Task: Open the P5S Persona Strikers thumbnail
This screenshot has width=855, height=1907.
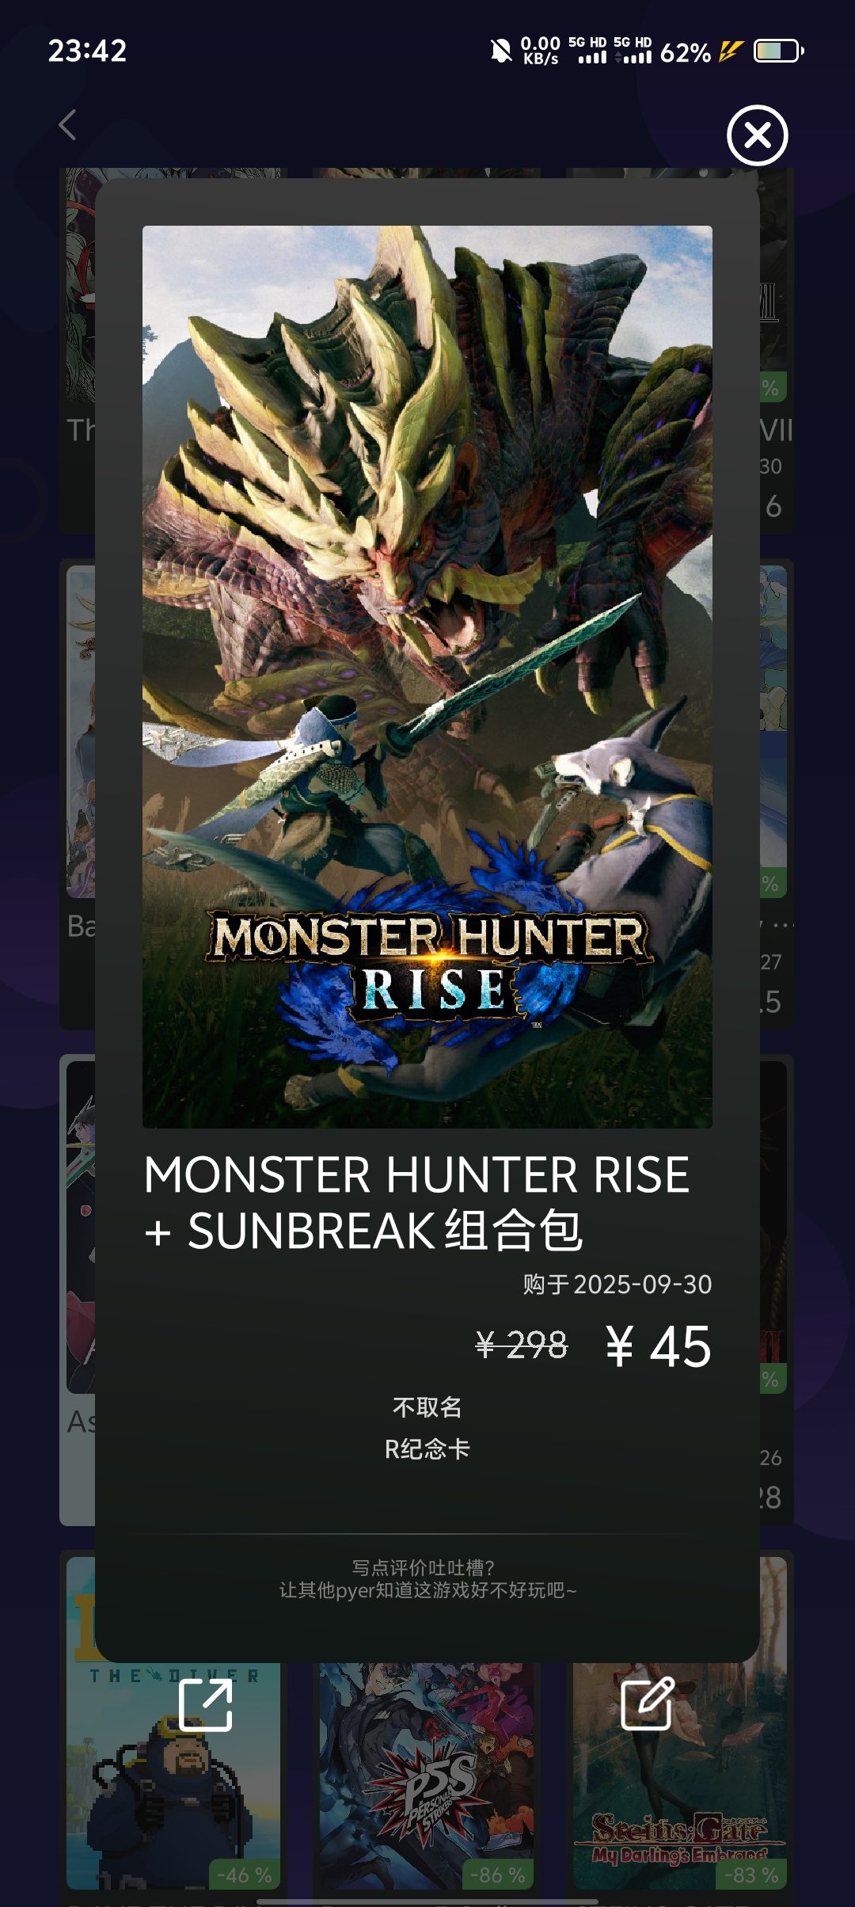Action: click(x=427, y=1774)
